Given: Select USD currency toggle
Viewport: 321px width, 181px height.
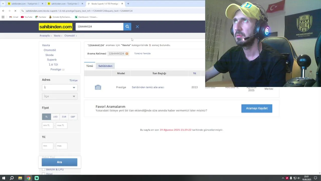Looking at the screenshot, I should (55, 117).
